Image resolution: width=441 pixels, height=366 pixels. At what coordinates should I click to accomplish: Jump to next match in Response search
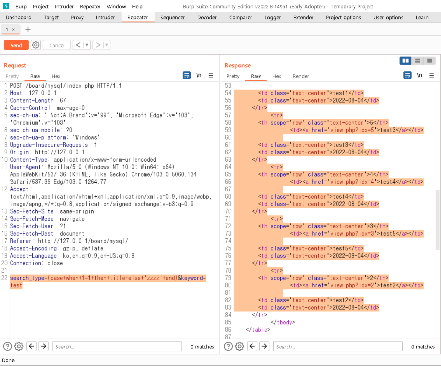[264, 346]
